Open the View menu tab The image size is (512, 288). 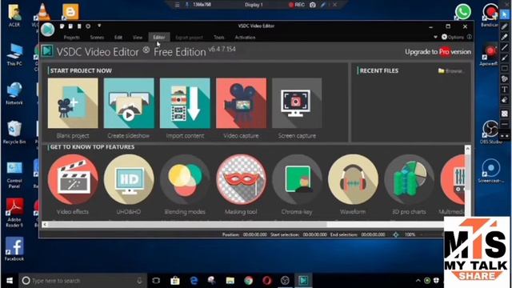pos(138,38)
